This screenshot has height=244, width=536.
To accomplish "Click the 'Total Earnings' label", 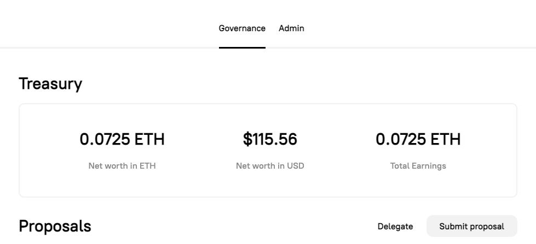I will pos(418,166).
